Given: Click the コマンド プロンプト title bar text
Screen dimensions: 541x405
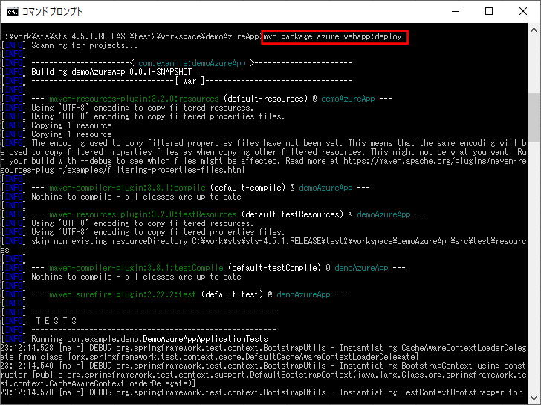Looking at the screenshot, I should click(53, 12).
